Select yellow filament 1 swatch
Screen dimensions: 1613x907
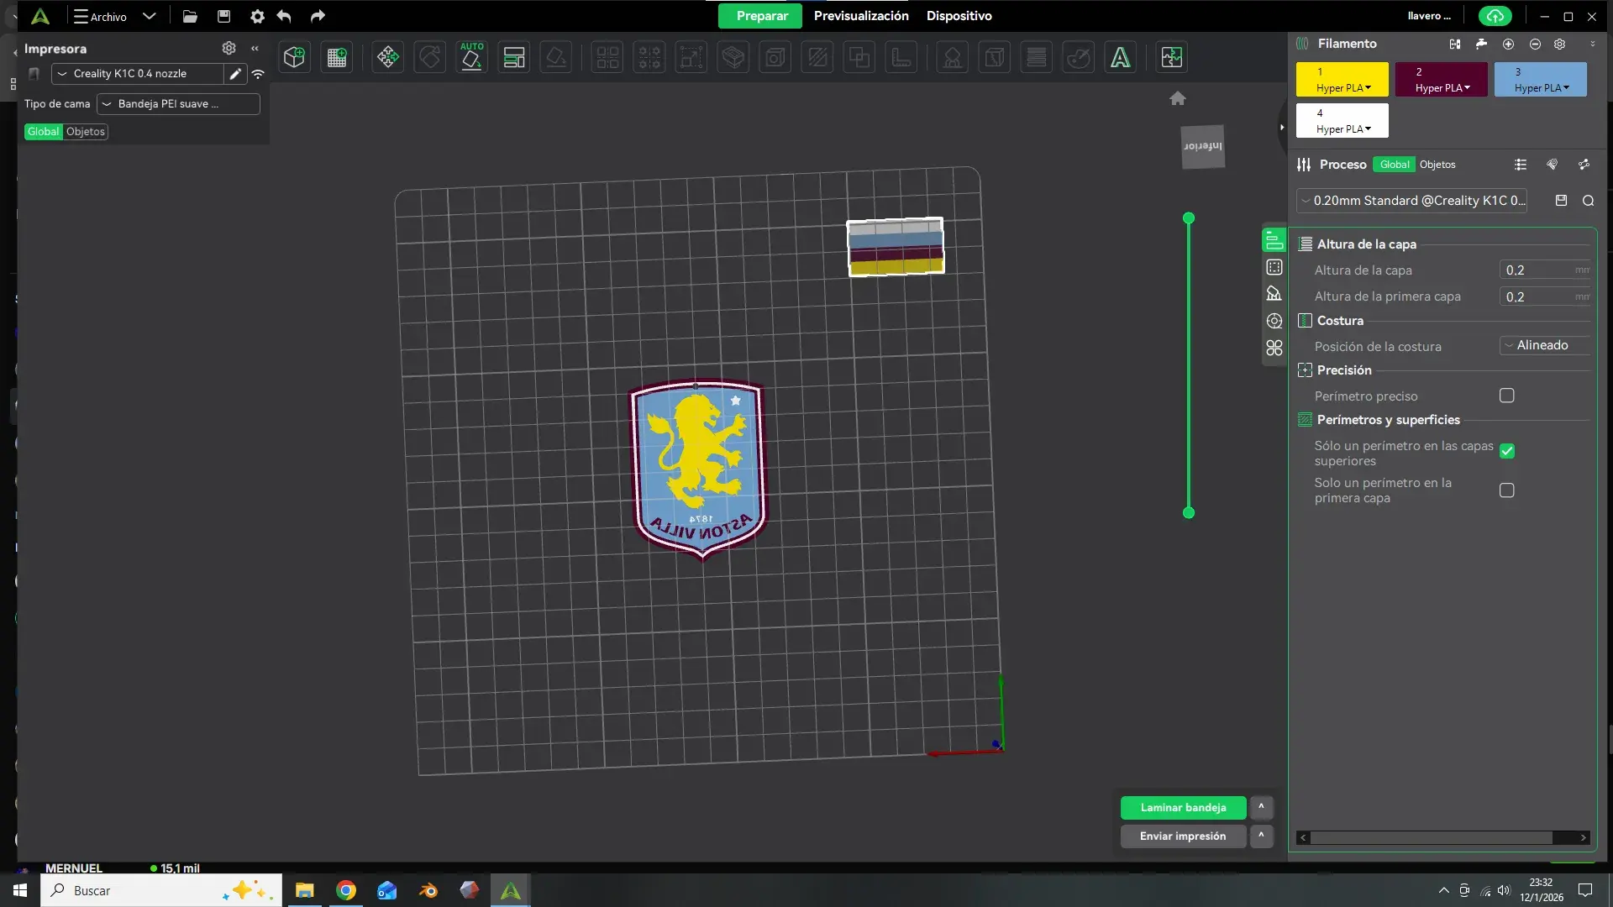pyautogui.click(x=1342, y=79)
